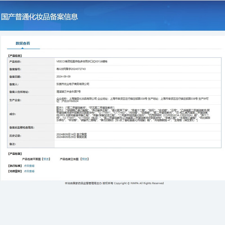Click the 产品包装 section heading
225x225 pixels.
point(15,154)
